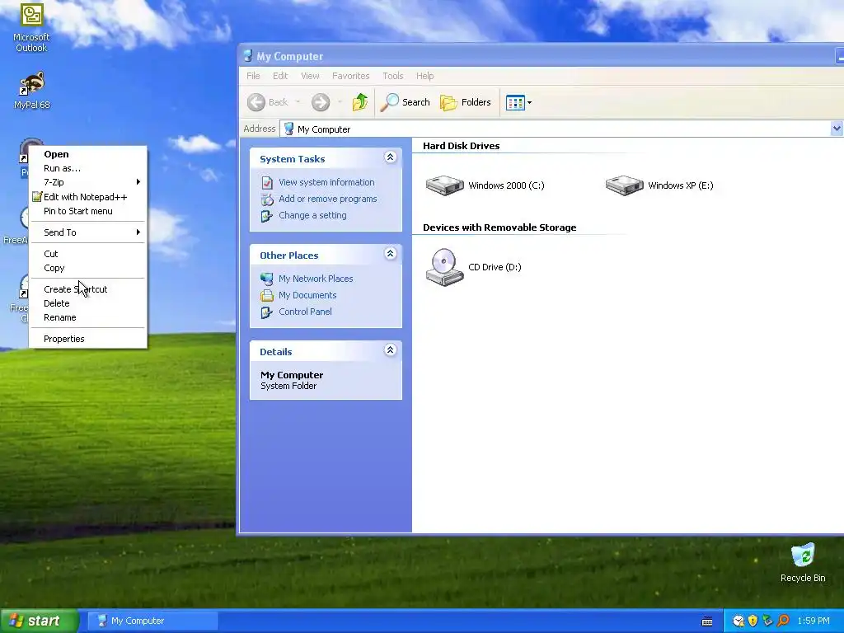Click the Add or remove programs link

(328, 199)
